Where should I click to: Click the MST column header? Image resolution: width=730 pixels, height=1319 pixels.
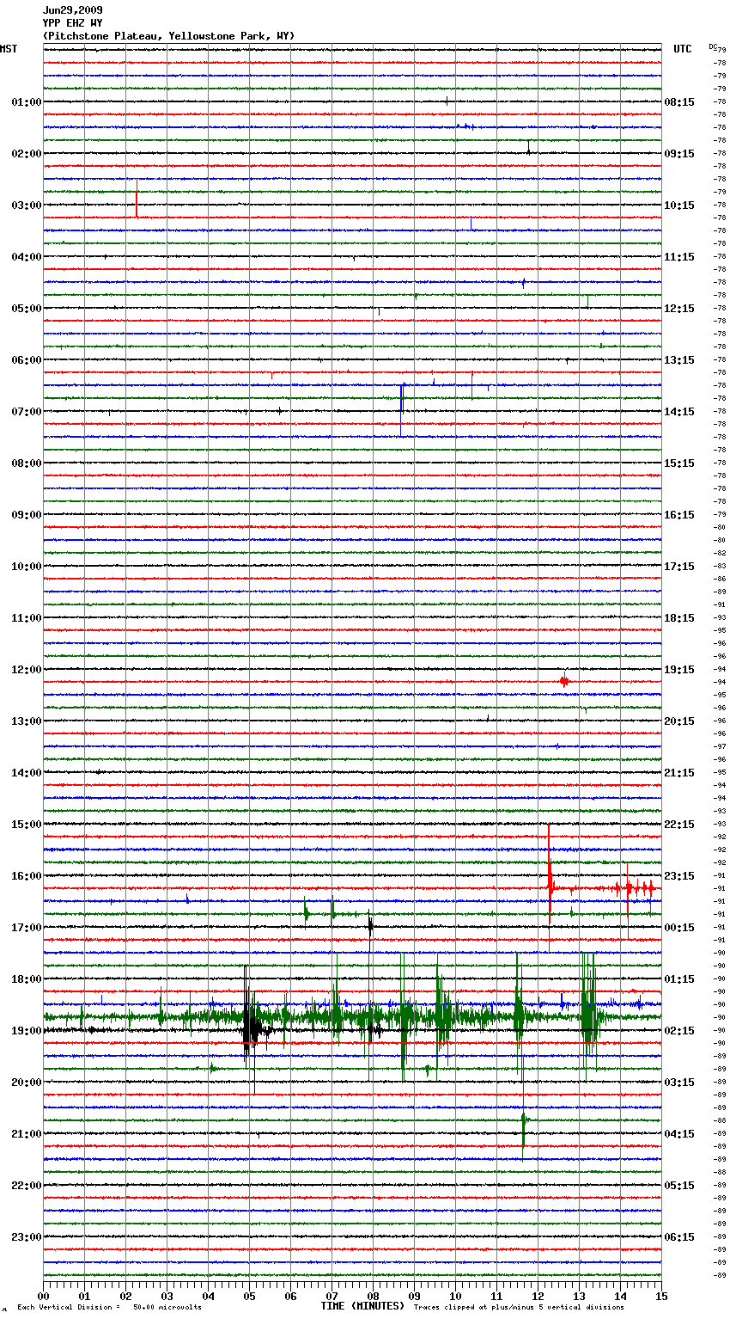(x=9, y=49)
